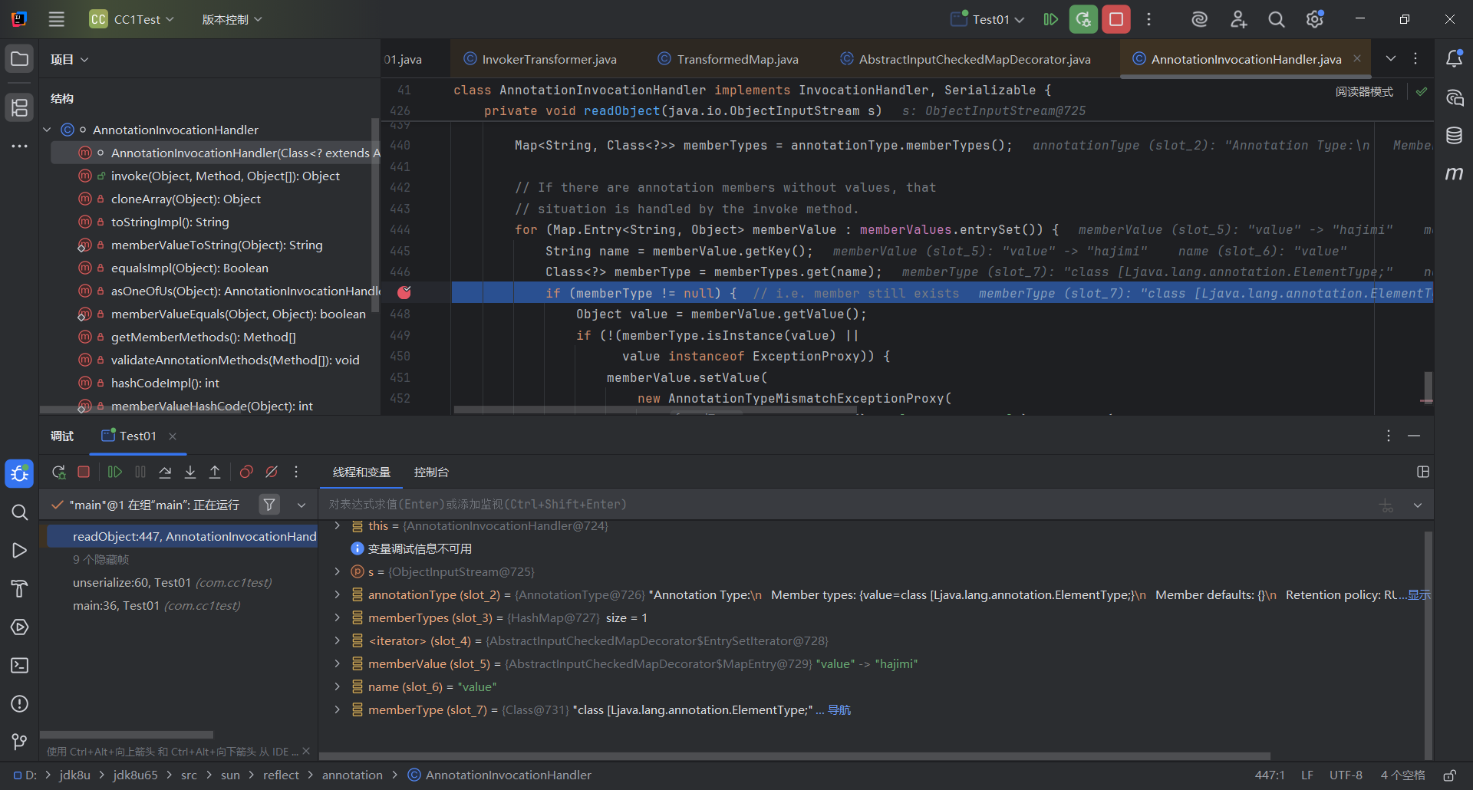Show hidden editor tabs dropdown
1473x790 pixels.
point(1391,58)
